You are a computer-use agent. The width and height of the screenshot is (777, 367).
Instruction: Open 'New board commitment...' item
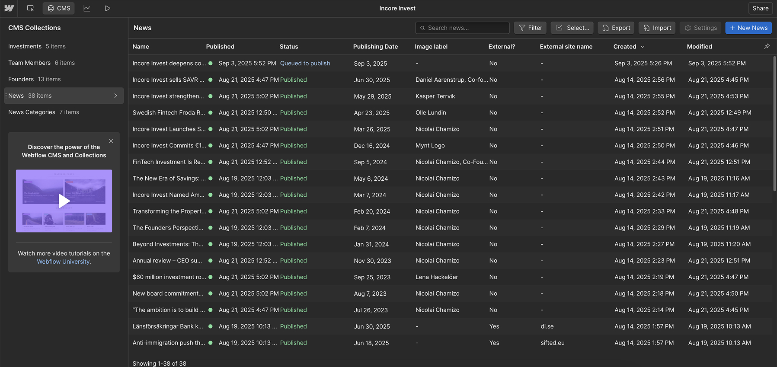point(168,293)
